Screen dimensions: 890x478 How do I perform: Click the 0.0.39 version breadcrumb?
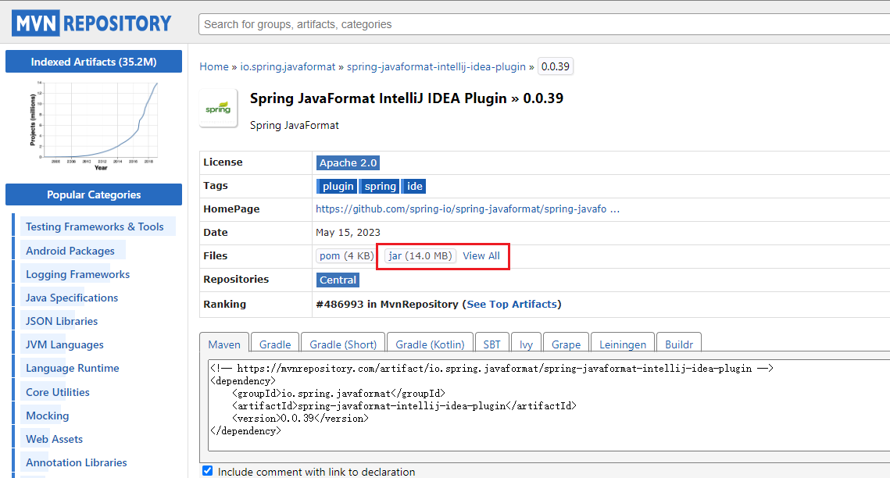click(x=555, y=66)
